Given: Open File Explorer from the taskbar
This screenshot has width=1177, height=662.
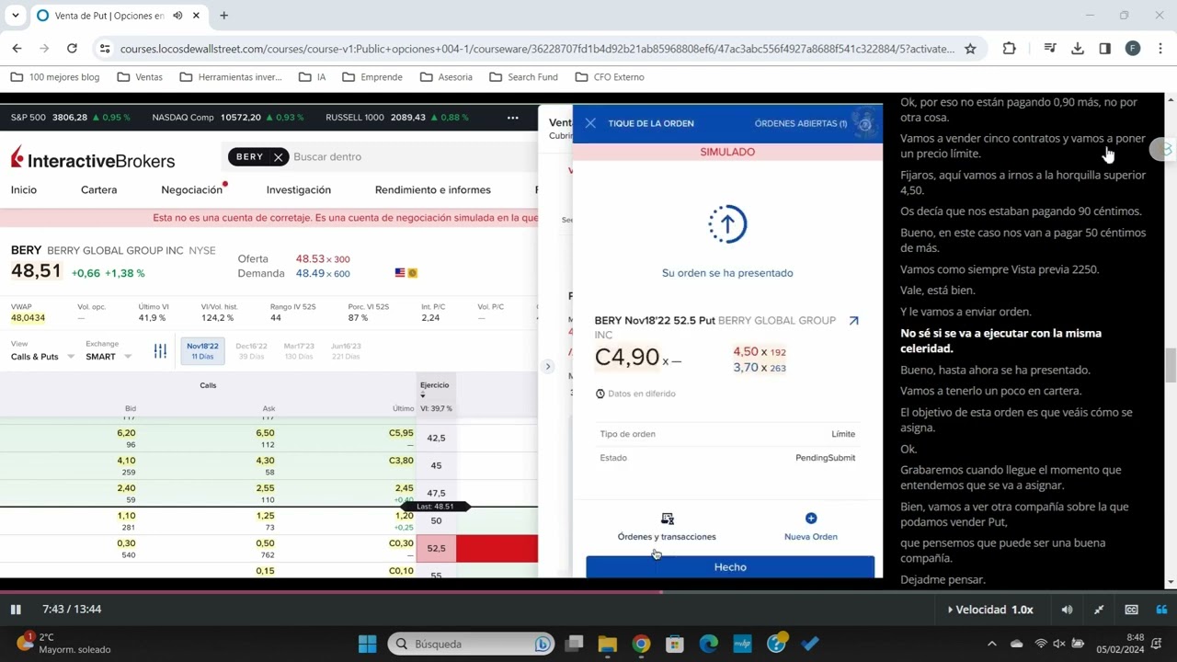Looking at the screenshot, I should coord(607,644).
